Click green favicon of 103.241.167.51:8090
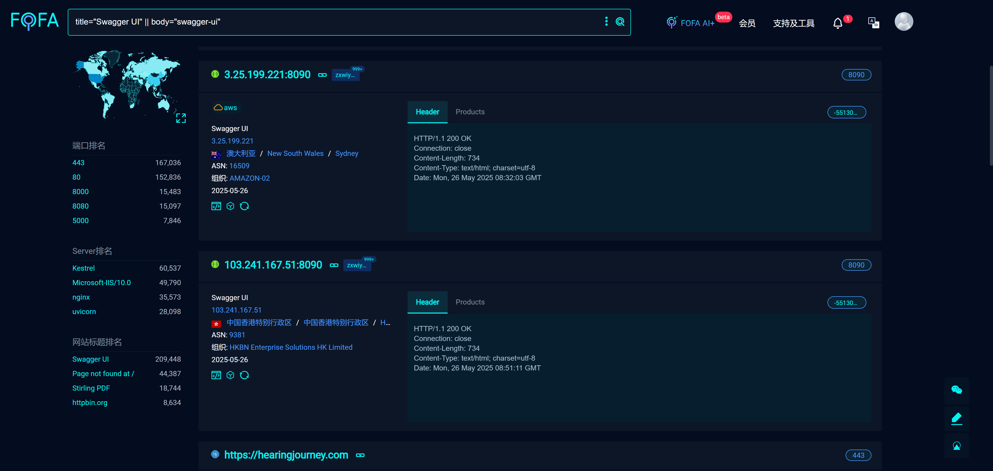993x471 pixels. pos(215,264)
